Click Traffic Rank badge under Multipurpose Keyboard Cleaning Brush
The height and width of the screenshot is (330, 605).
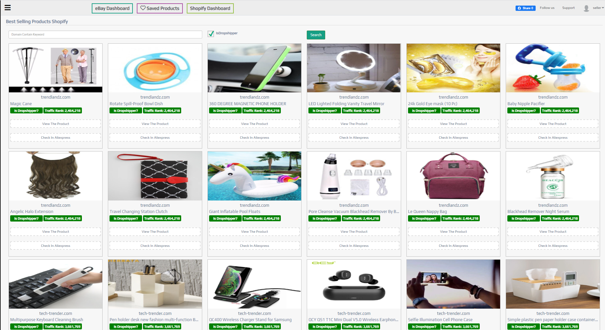tap(62, 327)
